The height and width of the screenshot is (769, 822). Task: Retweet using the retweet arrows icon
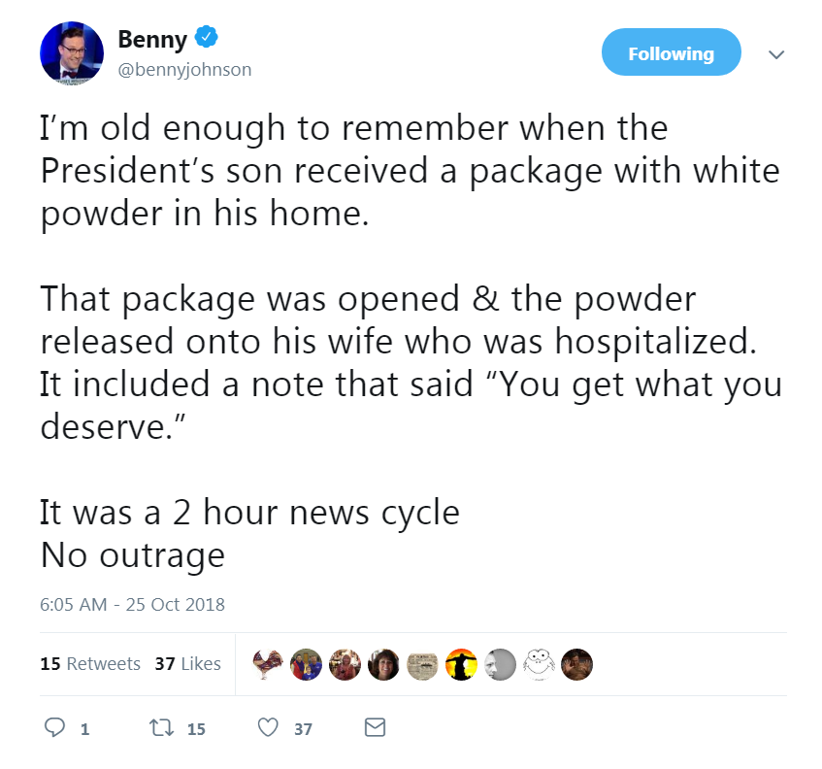pyautogui.click(x=161, y=727)
